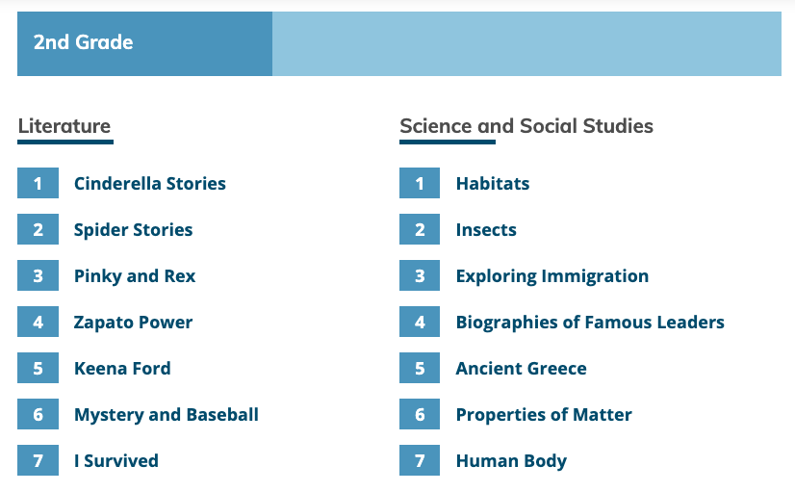Select the Keena Ford unit
795x492 pixels.
click(122, 368)
